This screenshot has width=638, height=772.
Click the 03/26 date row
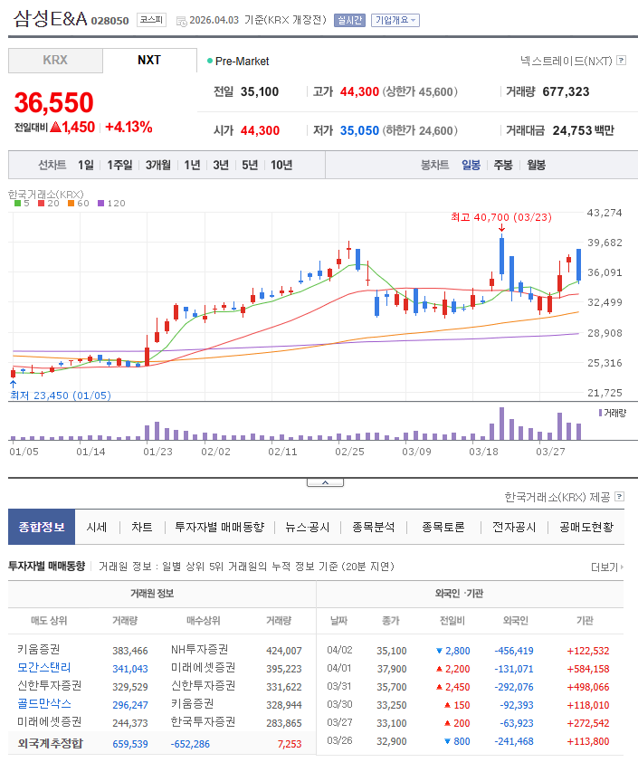tap(339, 740)
